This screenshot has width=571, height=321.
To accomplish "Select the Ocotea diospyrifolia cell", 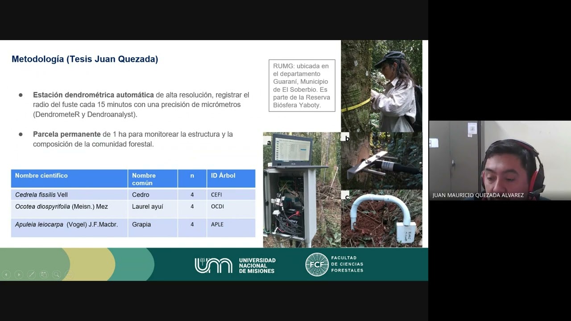I will point(69,209).
